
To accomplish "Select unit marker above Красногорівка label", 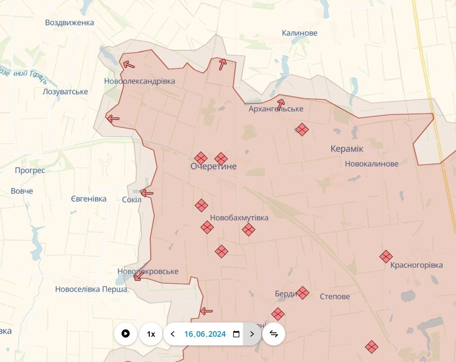I will (x=386, y=257).
